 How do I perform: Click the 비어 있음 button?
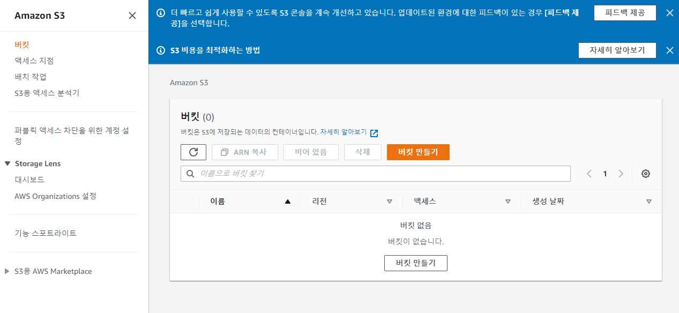(311, 152)
